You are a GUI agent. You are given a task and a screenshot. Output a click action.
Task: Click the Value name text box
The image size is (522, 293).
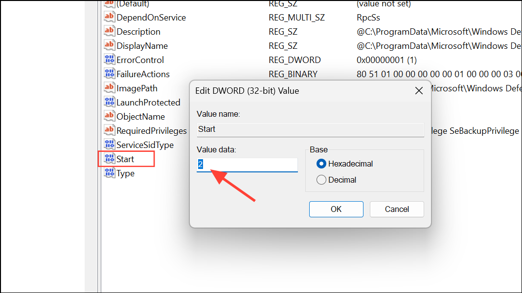coord(310,129)
